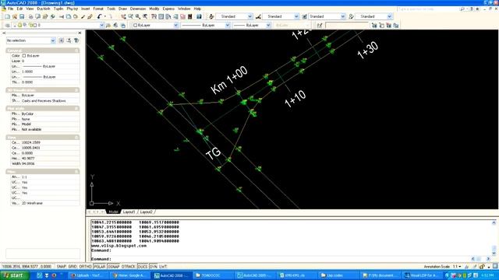Open the text style Standard dropdown
This screenshot has height=280, width=499.
[x=249, y=16]
